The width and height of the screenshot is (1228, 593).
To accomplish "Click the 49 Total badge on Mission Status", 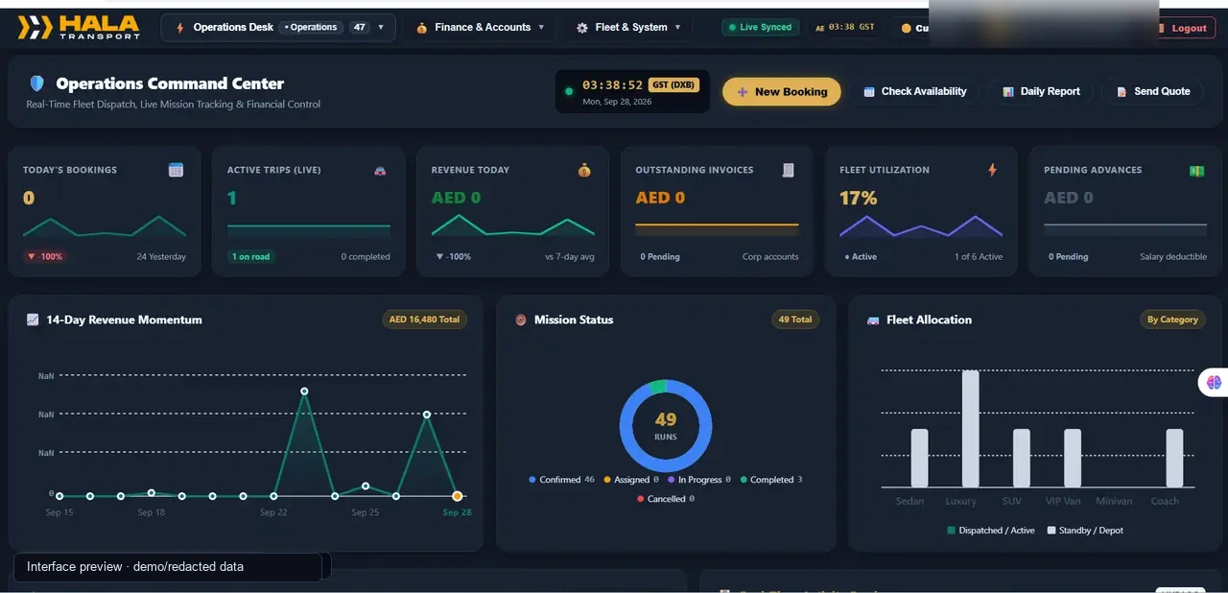I will point(795,320).
